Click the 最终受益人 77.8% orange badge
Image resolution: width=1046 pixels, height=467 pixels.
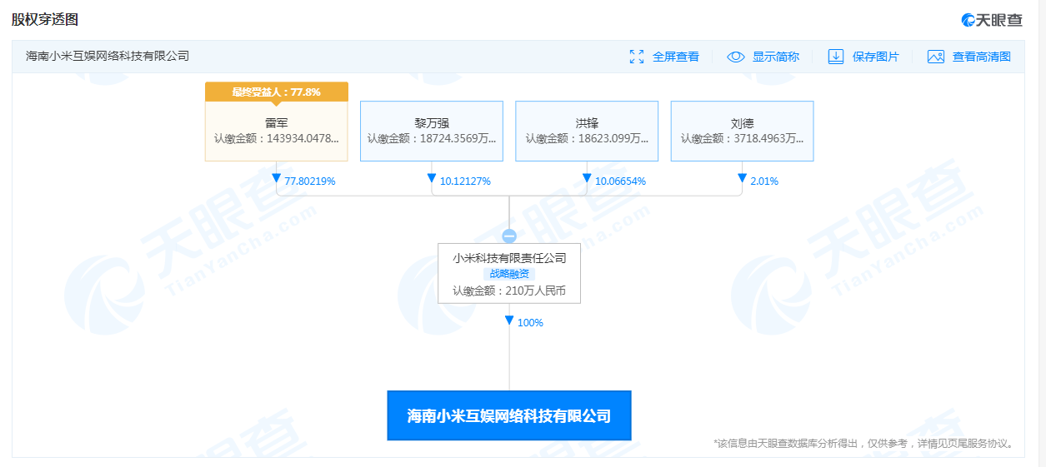[x=277, y=92]
